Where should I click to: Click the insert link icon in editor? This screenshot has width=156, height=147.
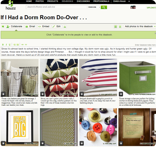click(23, 44)
